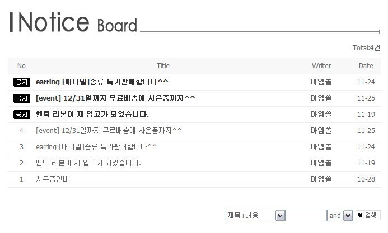Click the 공지 badge beside the earring notice
Image resolution: width=388 pixels, height=233 pixels.
pos(21,82)
